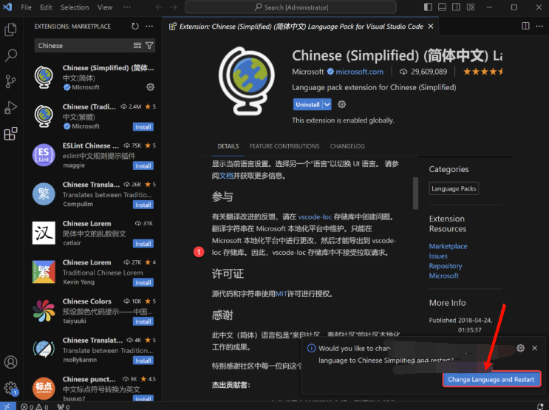Click Change Language and Restart button

click(x=491, y=379)
